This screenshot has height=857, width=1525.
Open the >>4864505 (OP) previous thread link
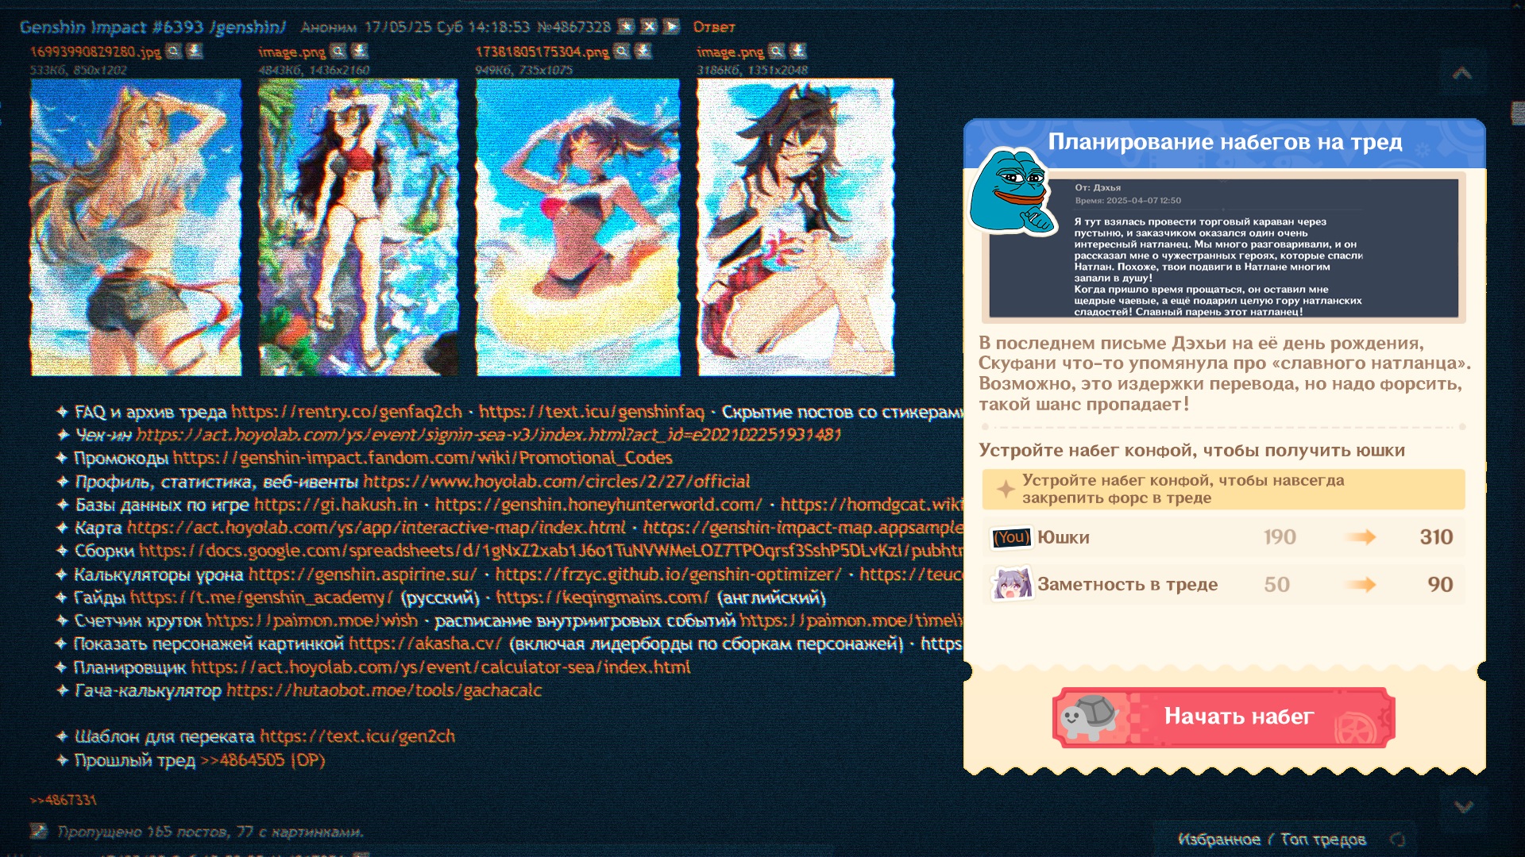[263, 760]
